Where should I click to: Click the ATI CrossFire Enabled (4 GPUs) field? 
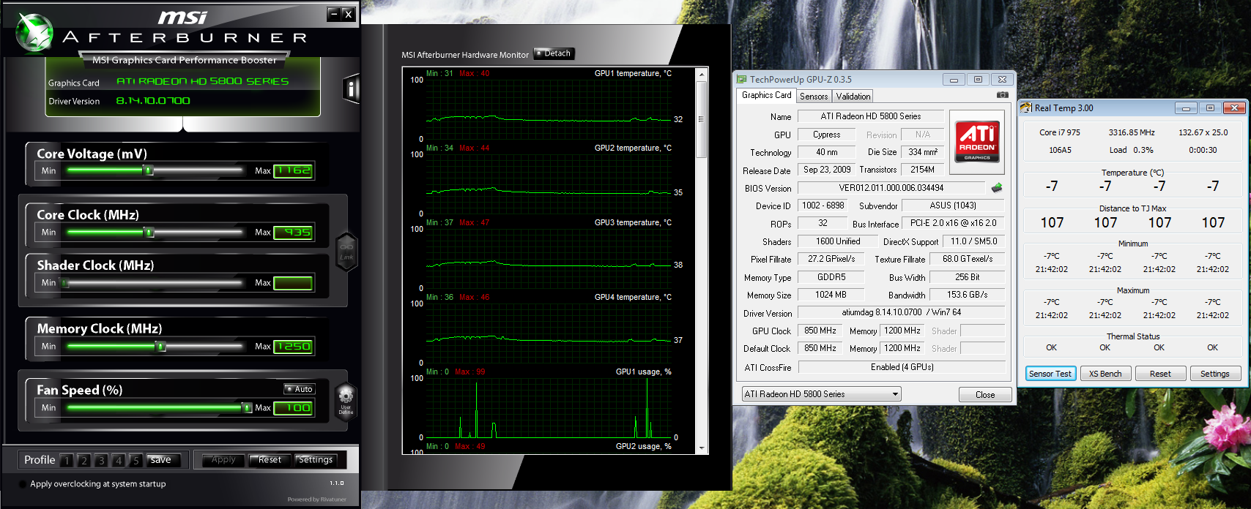point(901,367)
